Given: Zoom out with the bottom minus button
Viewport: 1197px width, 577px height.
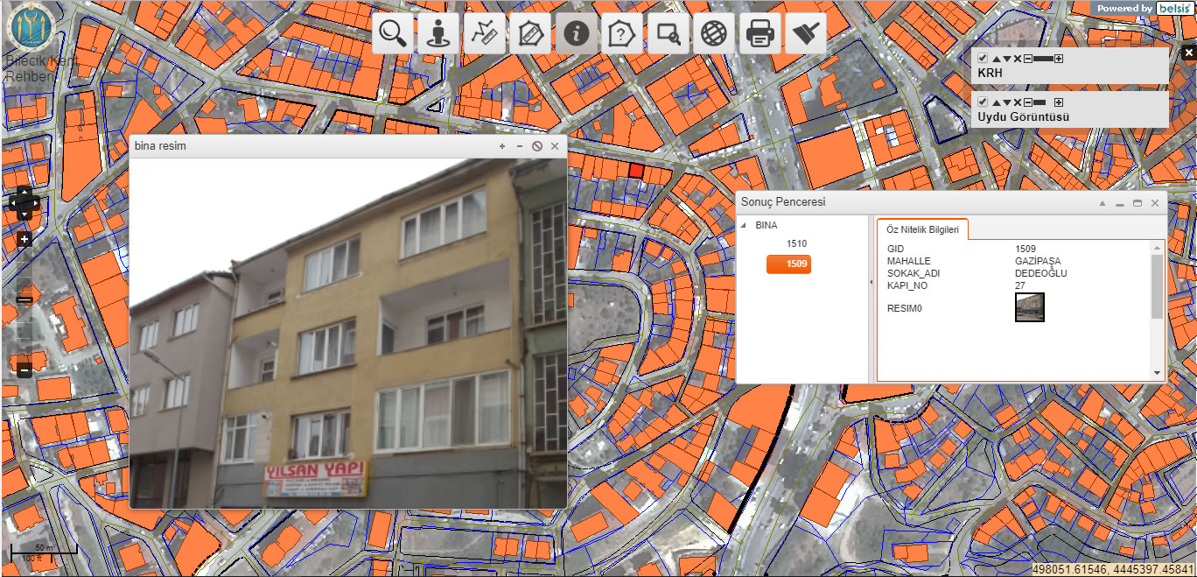Looking at the screenshot, I should (x=24, y=370).
